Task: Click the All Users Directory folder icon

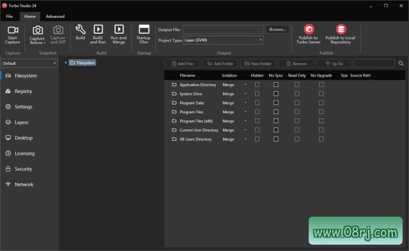Action: point(174,139)
